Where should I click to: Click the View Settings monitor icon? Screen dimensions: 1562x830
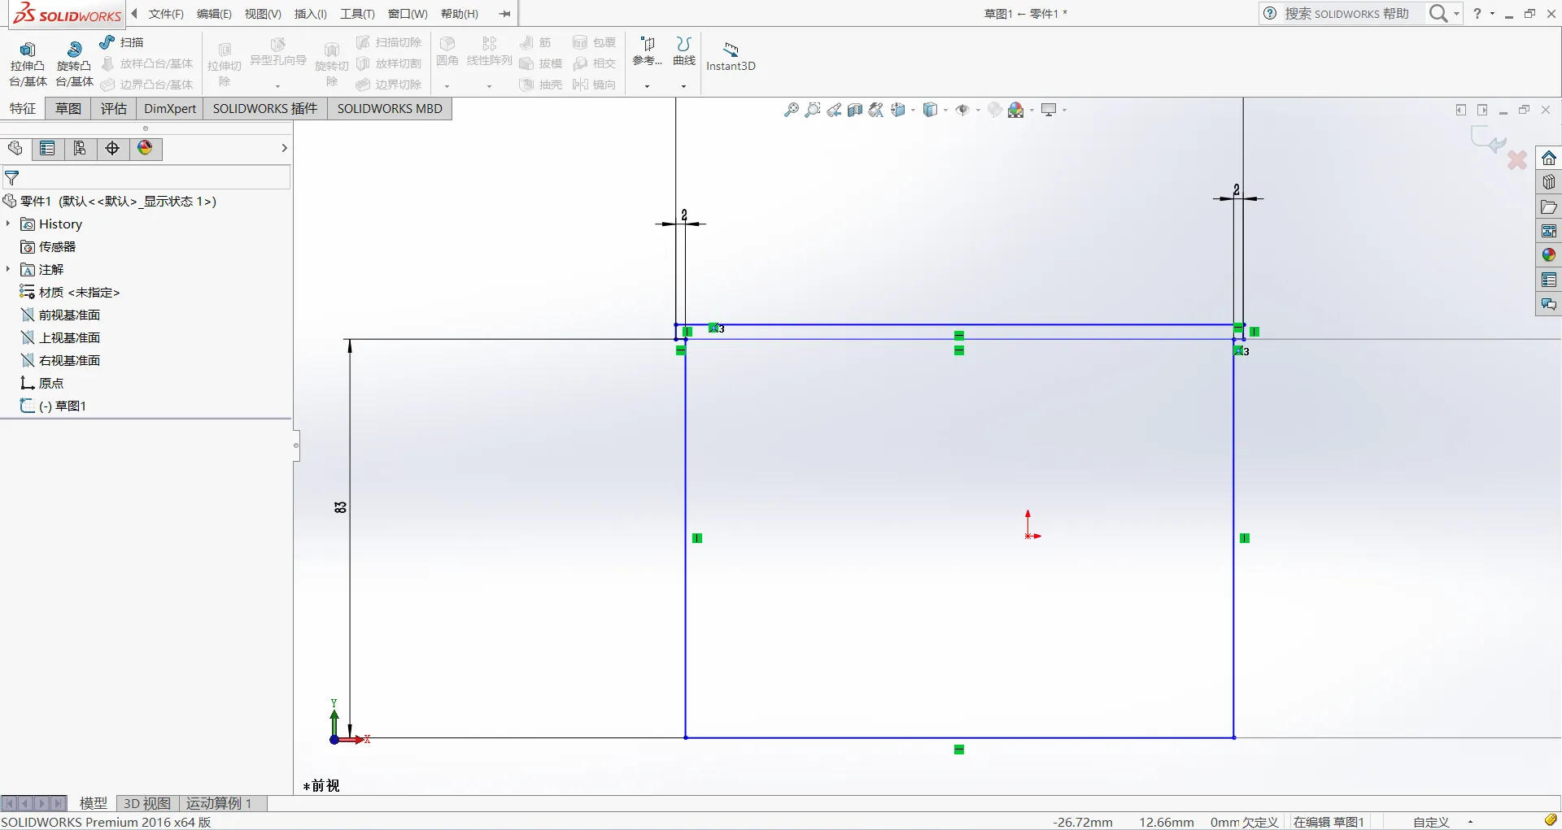(x=1049, y=110)
